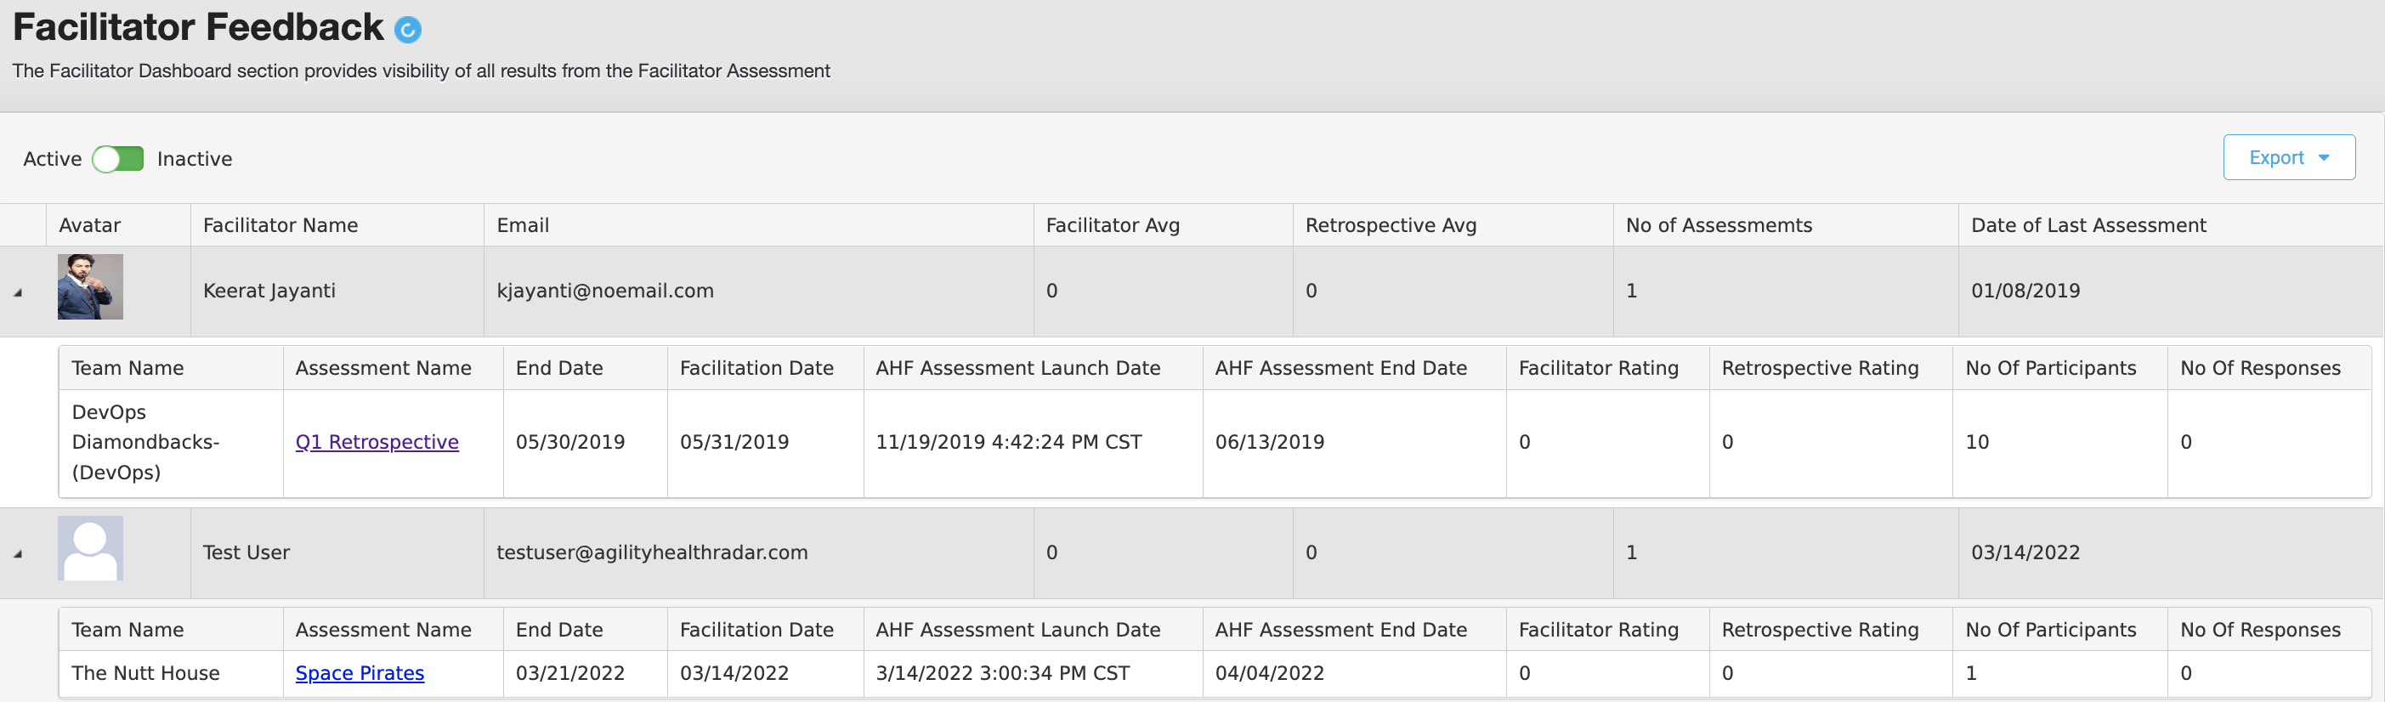Collapse the Test User row

(x=18, y=554)
